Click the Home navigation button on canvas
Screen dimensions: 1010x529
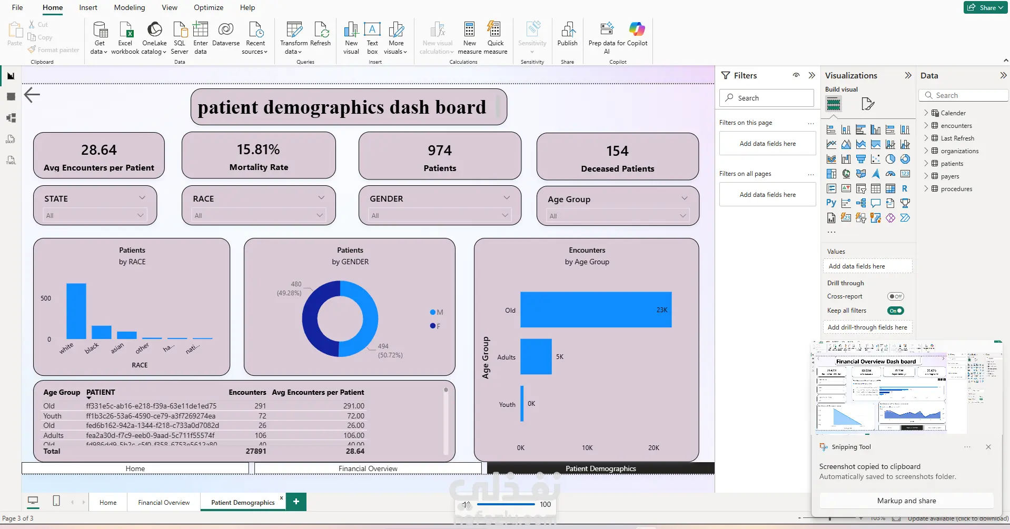pyautogui.click(x=135, y=468)
